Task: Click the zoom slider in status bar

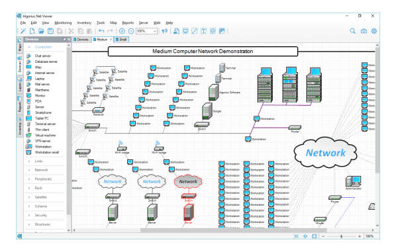Action: (x=341, y=236)
